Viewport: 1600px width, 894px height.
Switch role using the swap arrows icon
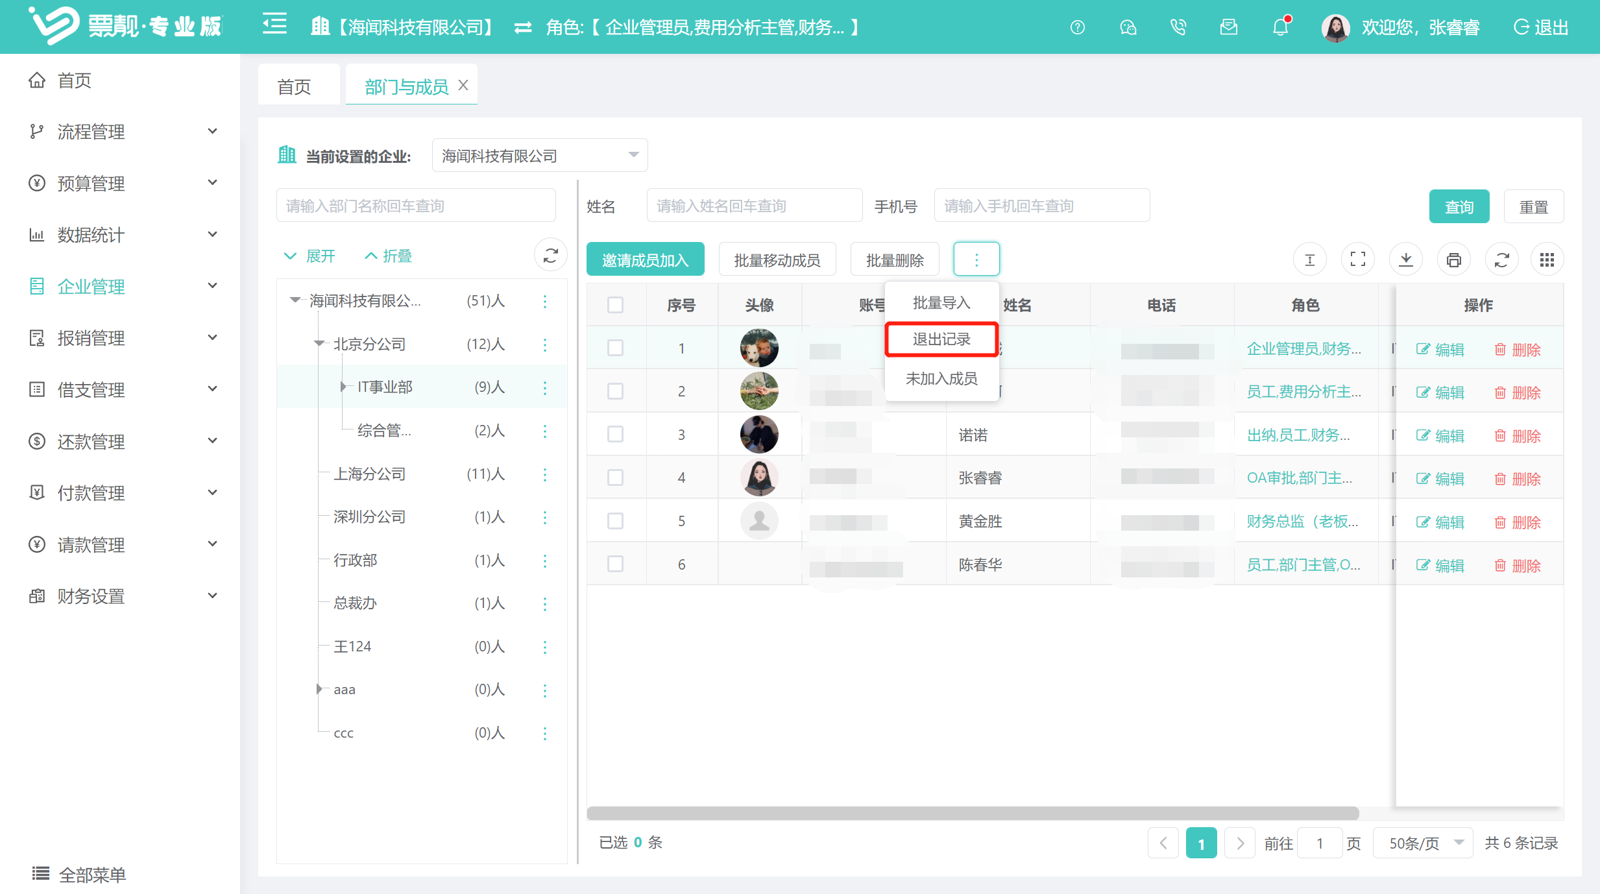pos(523,27)
